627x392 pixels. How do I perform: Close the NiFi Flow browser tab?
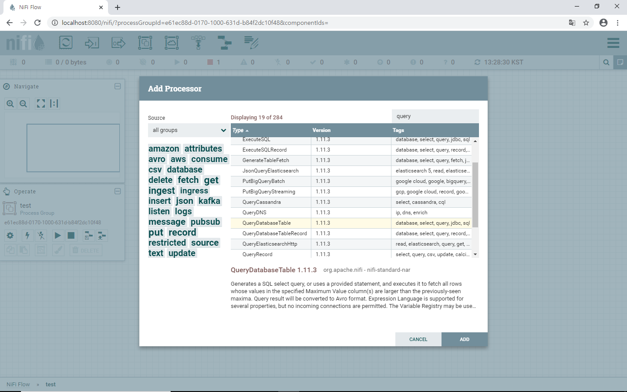click(101, 7)
